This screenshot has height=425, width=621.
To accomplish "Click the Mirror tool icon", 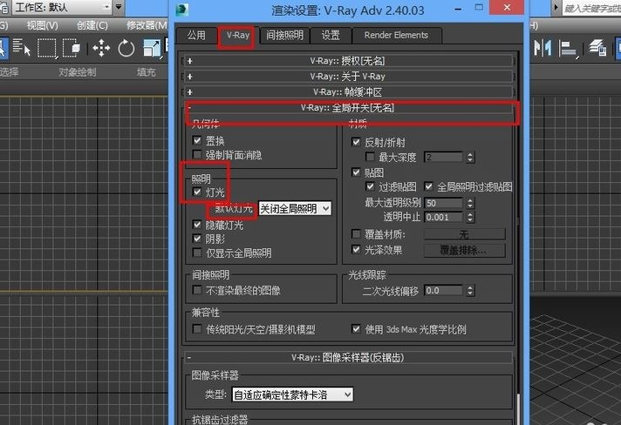I will tap(543, 48).
